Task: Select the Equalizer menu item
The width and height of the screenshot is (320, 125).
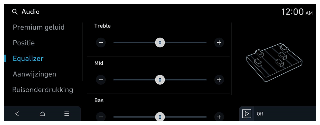Action: 28,59
